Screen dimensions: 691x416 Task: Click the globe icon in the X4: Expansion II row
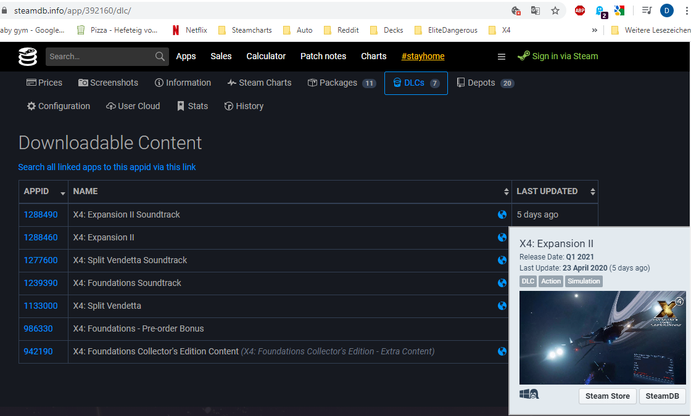502,237
